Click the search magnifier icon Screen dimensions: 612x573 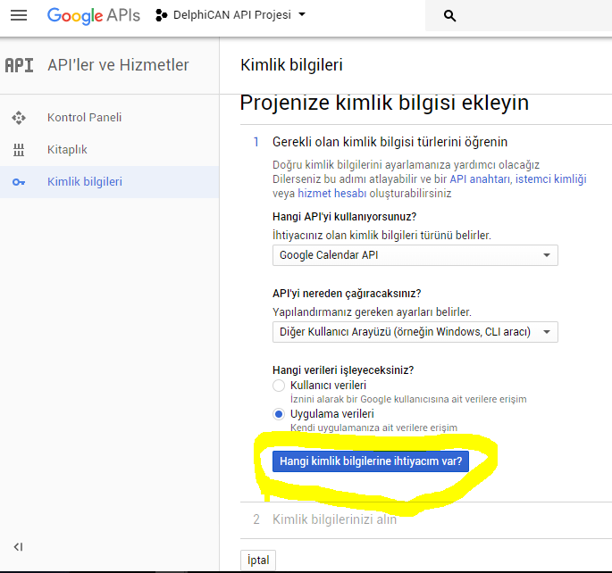point(449,15)
